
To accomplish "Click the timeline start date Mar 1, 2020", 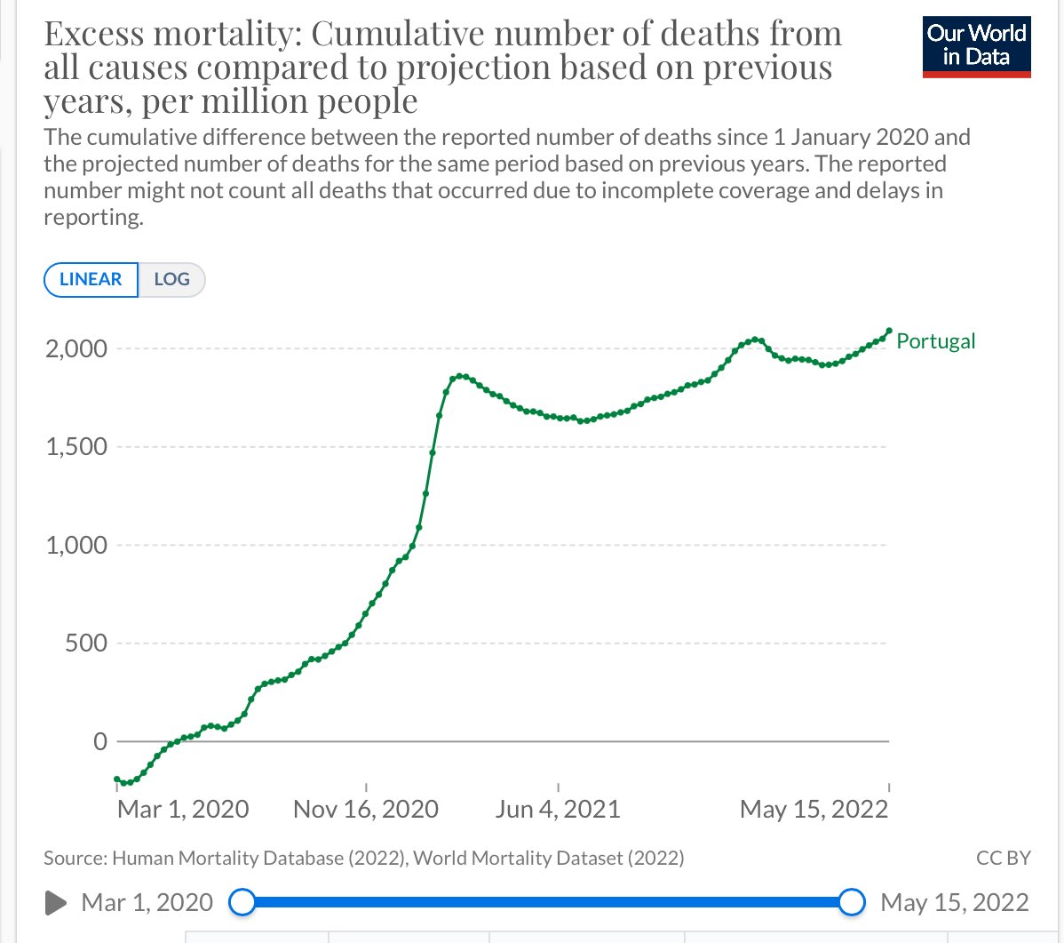I will 147,903.
